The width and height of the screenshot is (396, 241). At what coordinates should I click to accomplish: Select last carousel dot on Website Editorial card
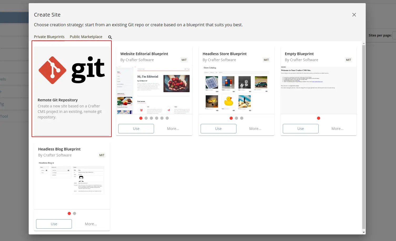tap(167, 118)
